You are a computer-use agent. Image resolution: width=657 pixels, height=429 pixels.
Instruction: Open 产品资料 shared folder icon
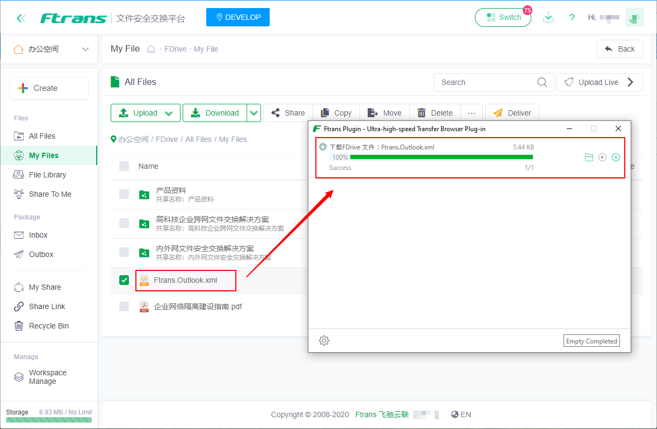point(144,195)
